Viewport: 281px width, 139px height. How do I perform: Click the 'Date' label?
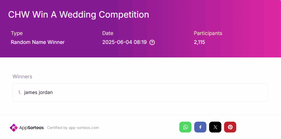[108, 33]
